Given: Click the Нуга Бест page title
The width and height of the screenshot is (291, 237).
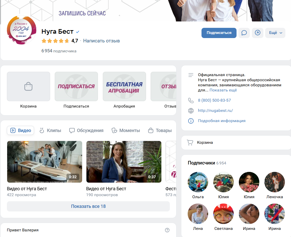Looking at the screenshot, I should pos(57,31).
